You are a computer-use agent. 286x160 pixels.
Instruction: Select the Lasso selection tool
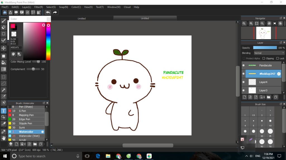[x=3, y=83]
